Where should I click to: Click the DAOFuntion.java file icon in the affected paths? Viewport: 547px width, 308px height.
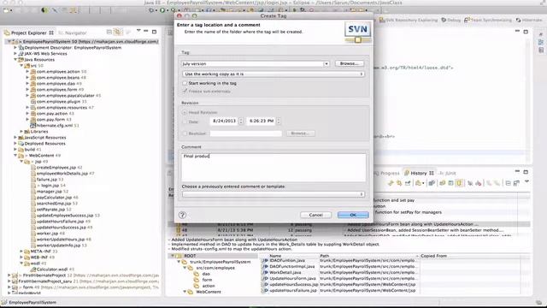(266, 260)
